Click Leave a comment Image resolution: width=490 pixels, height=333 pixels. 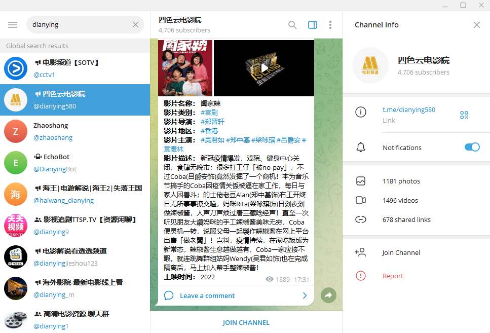[207, 295]
